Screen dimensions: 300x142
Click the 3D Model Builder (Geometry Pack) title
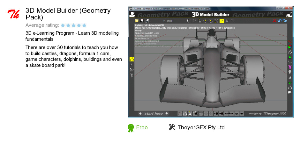click(68, 14)
